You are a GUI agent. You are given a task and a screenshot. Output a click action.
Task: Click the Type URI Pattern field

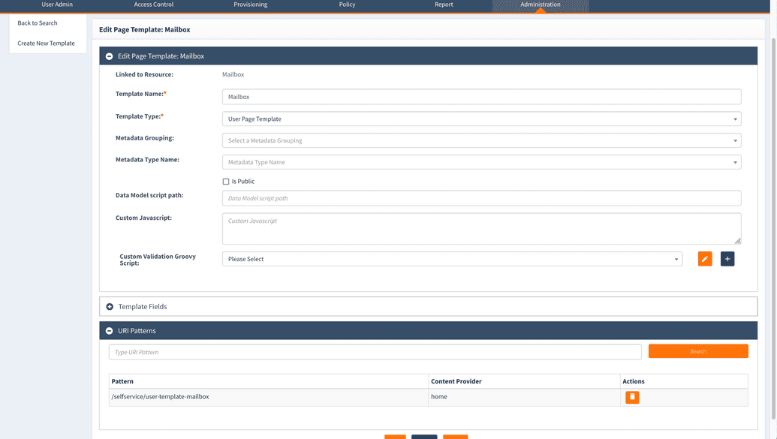tap(375, 352)
